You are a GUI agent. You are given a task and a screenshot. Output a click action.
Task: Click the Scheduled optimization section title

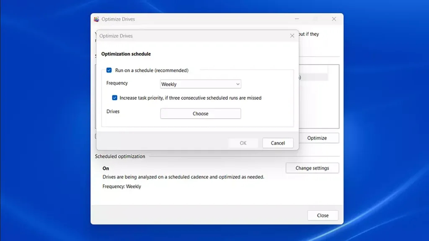click(x=120, y=156)
